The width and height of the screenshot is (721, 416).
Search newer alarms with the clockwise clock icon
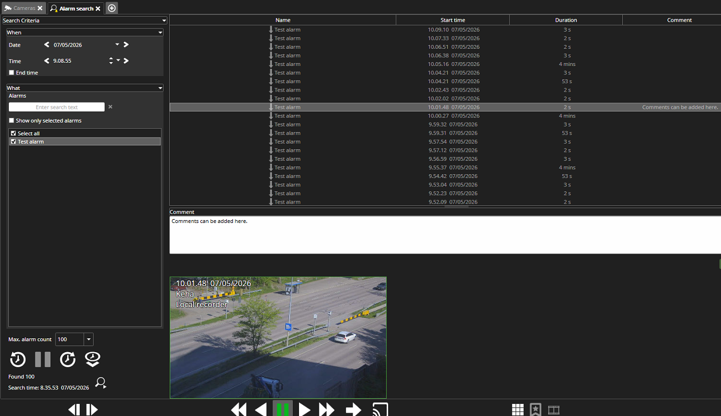point(68,359)
